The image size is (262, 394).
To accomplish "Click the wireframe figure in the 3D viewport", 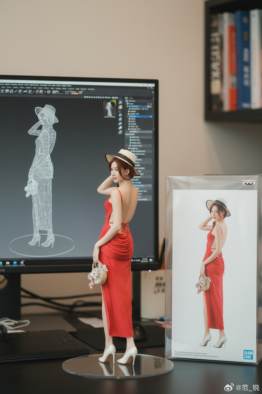I will click(x=42, y=176).
